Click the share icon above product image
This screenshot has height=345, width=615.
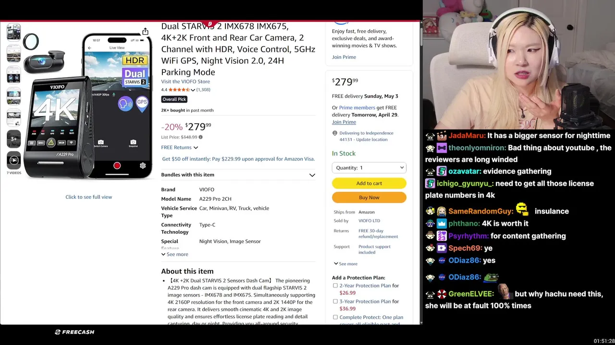[x=145, y=32]
